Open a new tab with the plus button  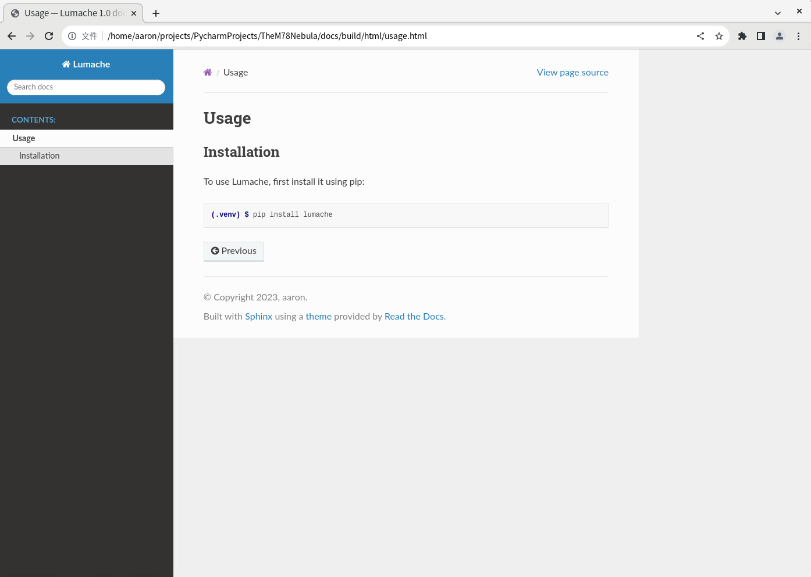pyautogui.click(x=156, y=13)
